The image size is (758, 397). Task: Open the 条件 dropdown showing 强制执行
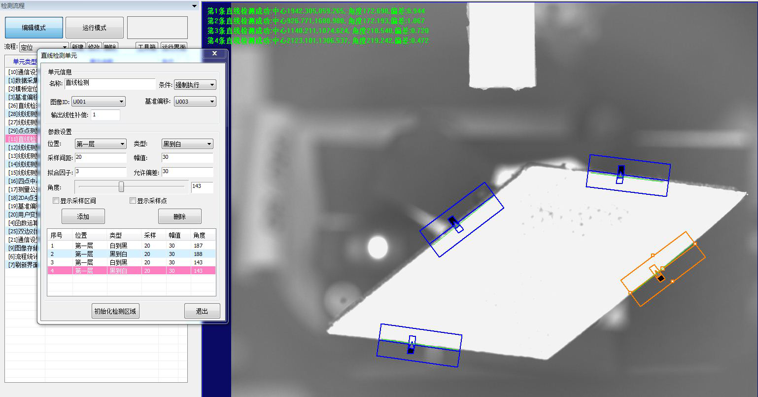pos(195,85)
